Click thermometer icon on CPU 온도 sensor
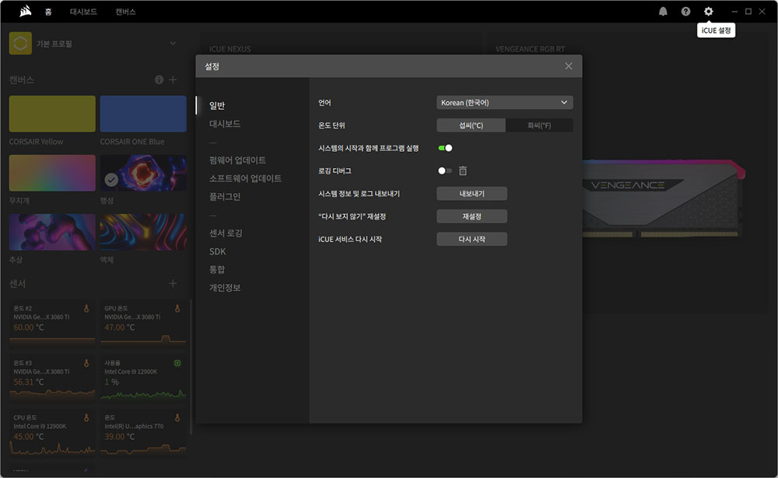 pos(86,418)
